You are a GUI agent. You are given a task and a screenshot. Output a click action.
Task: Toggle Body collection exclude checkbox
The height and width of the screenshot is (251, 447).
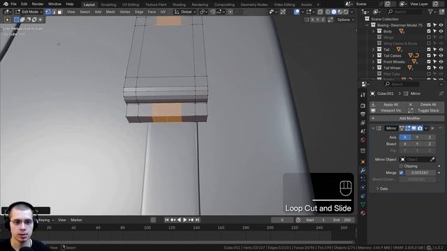tap(429, 31)
